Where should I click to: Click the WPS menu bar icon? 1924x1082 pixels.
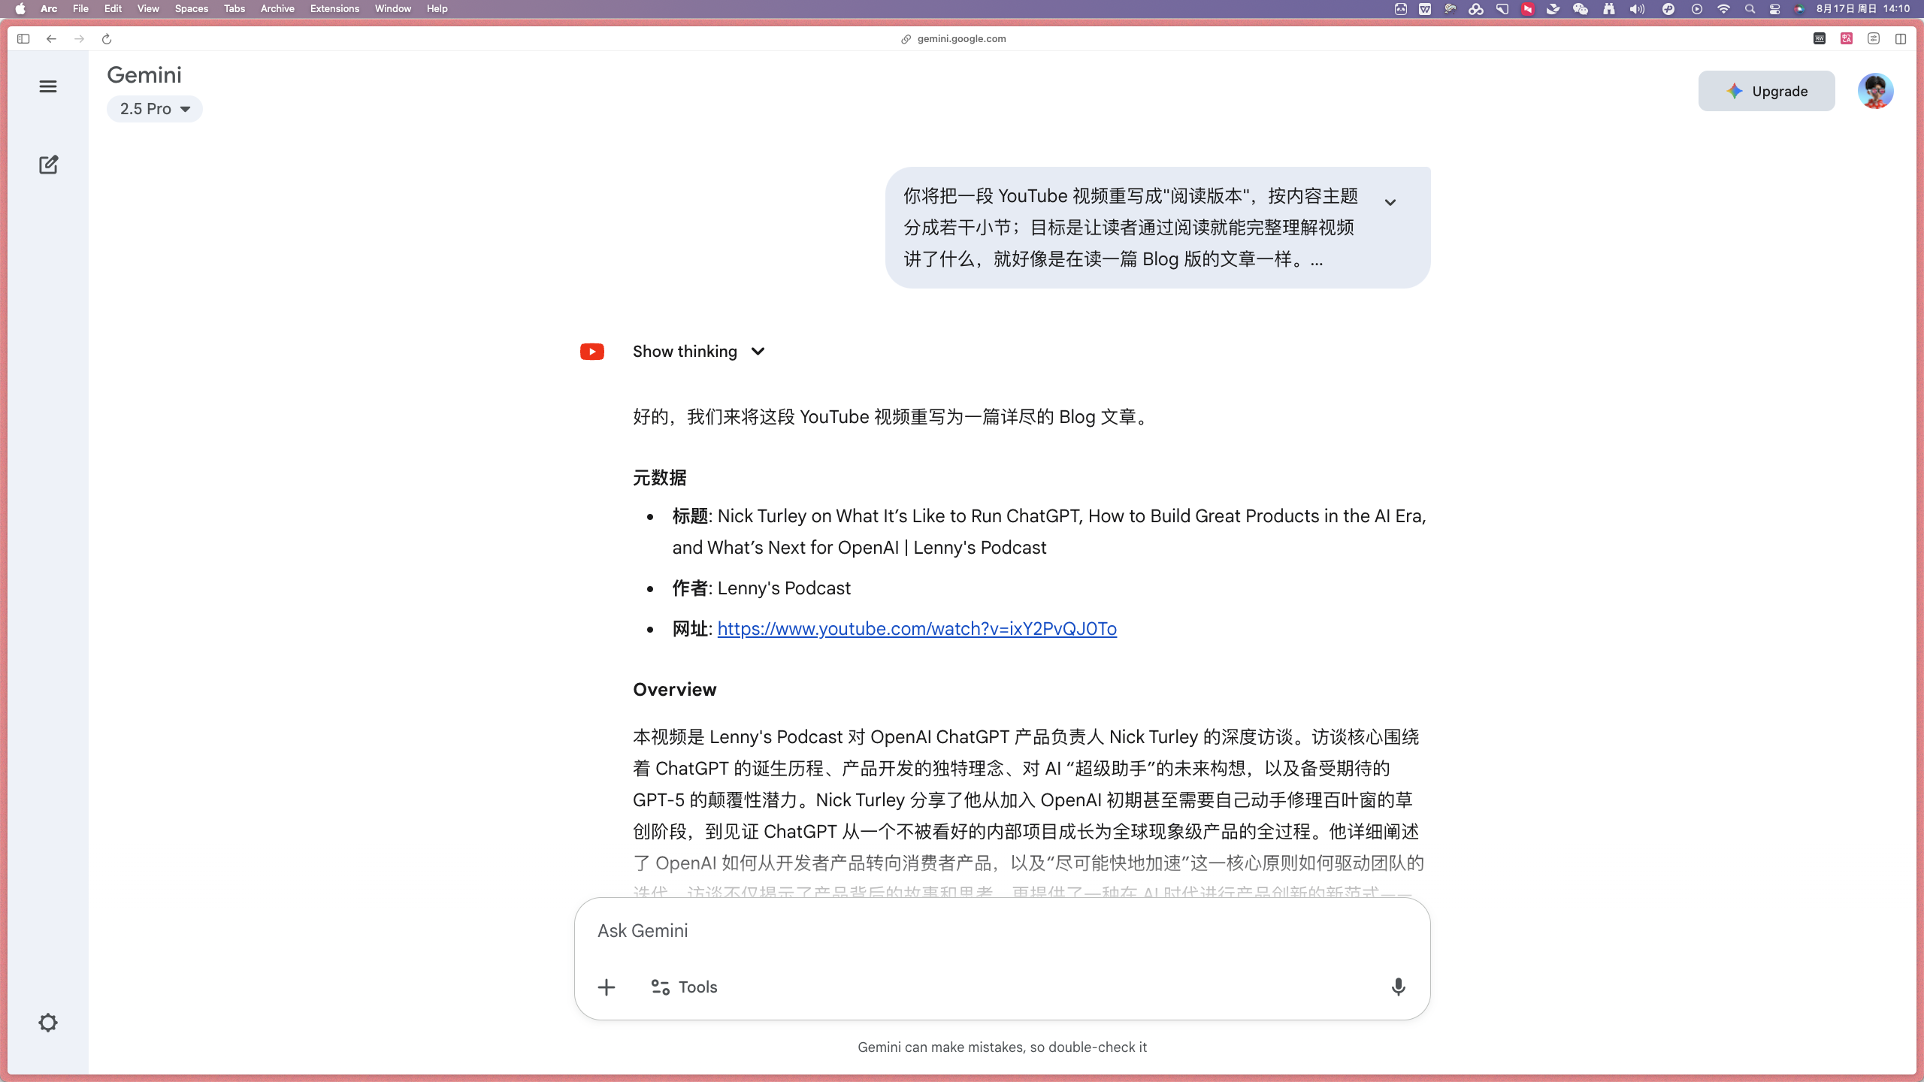click(x=1425, y=9)
